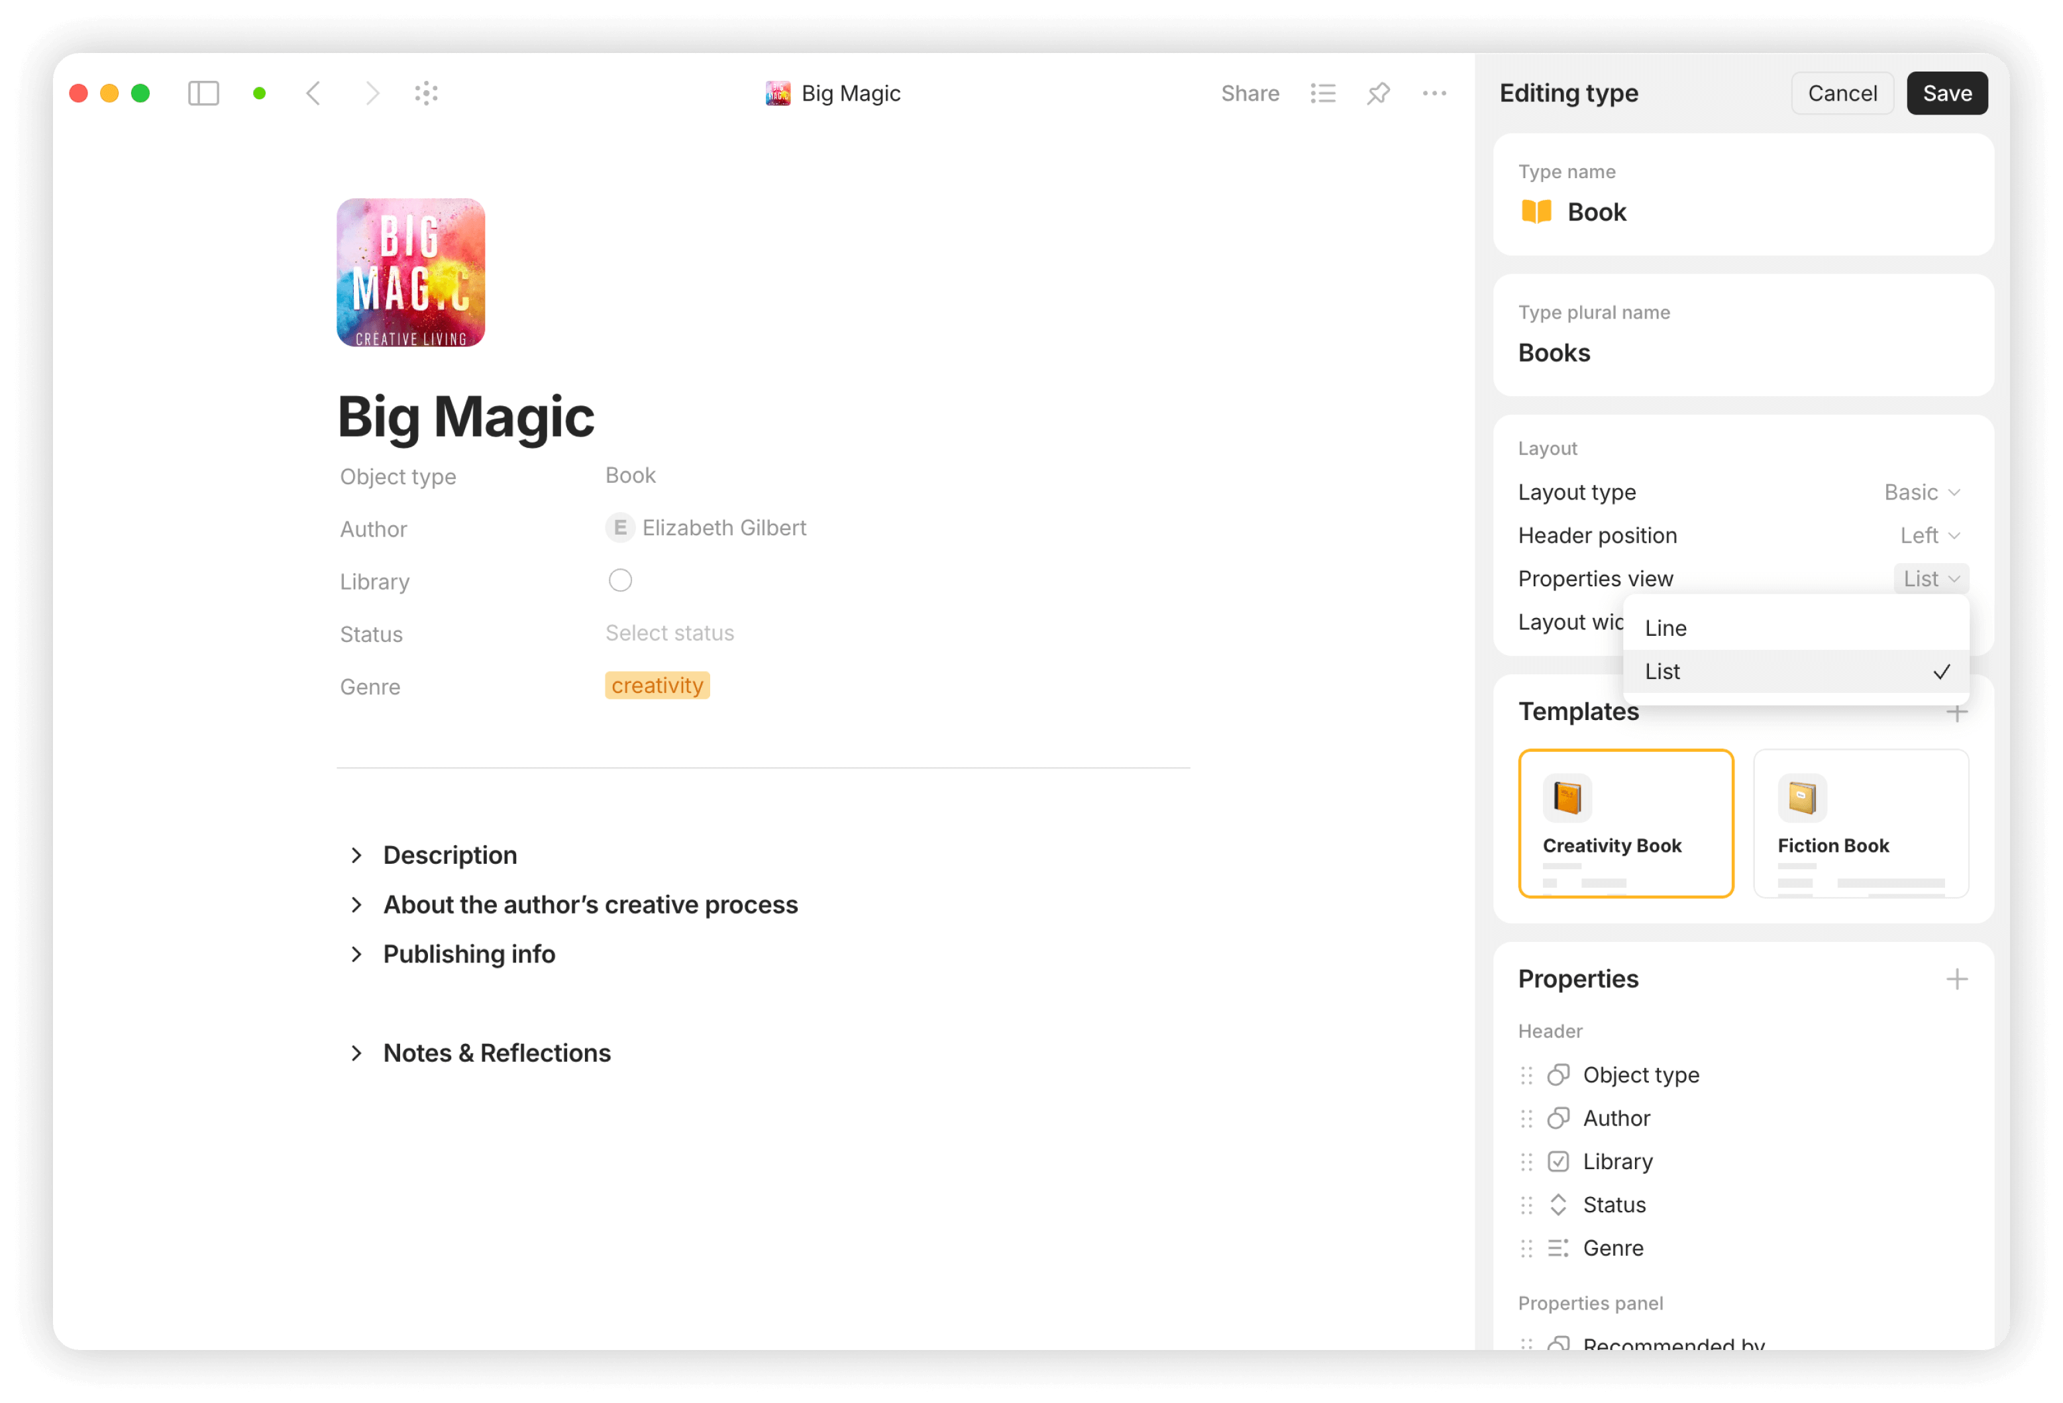Select the Creativity Book template card
This screenshot has width=2063, height=1403.
[1625, 823]
